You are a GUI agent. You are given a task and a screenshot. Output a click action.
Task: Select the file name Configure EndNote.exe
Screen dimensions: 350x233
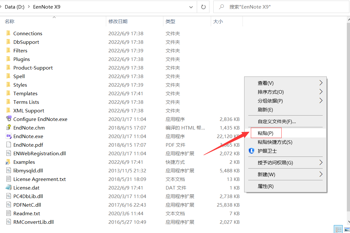tap(40, 119)
